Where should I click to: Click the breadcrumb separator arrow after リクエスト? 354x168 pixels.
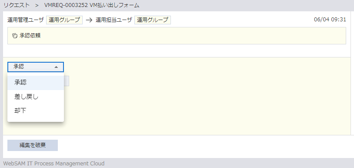37,6
